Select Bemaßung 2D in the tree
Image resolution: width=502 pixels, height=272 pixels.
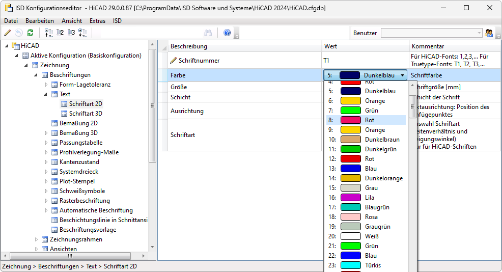(x=78, y=123)
